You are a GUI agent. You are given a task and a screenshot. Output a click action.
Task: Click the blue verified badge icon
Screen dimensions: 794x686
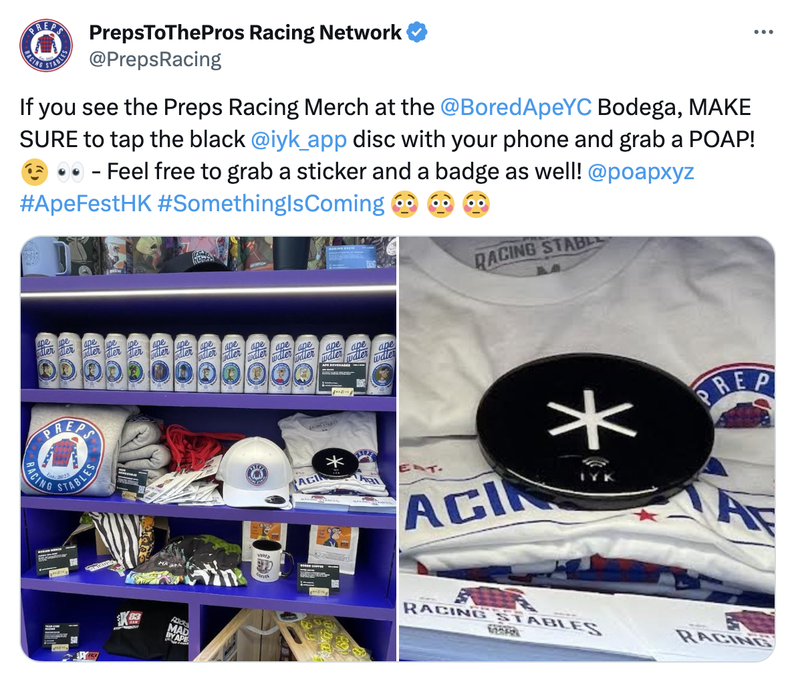coord(417,32)
